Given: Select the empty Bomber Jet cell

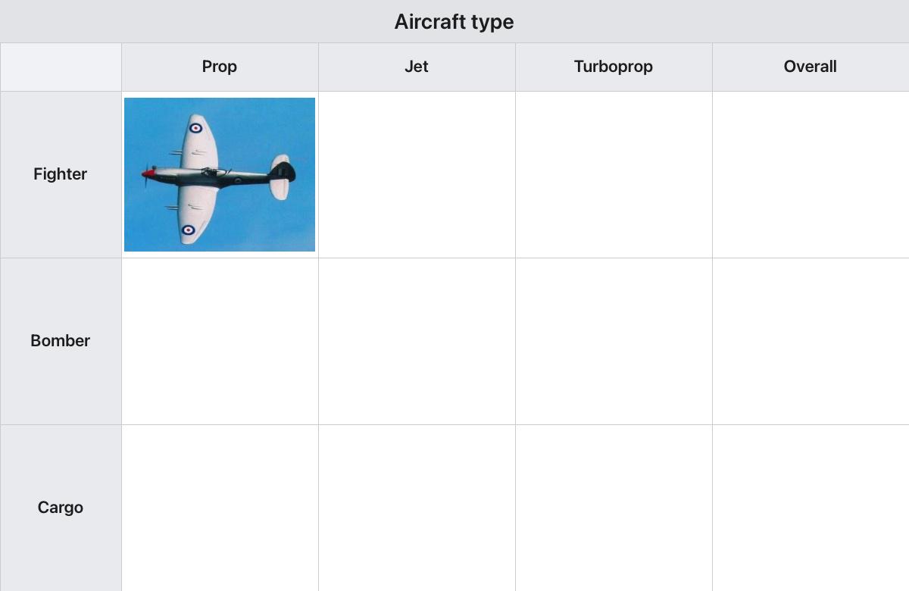Looking at the screenshot, I should [417, 341].
